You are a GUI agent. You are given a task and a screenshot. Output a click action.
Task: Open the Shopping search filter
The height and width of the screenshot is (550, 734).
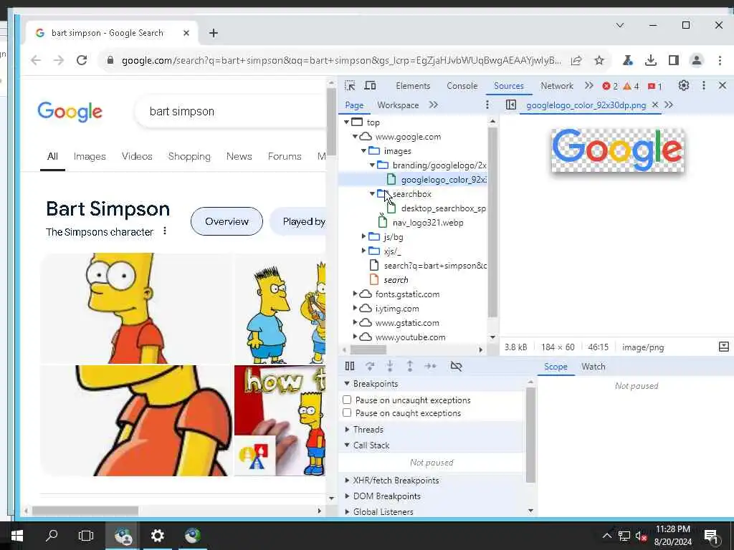(x=189, y=156)
